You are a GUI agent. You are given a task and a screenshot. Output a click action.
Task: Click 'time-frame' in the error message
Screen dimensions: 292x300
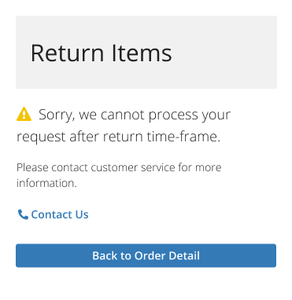183,137
